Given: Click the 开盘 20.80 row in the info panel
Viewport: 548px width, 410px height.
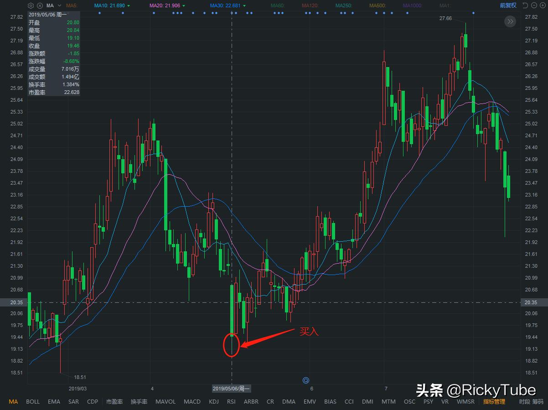Looking at the screenshot, I should (54, 22).
